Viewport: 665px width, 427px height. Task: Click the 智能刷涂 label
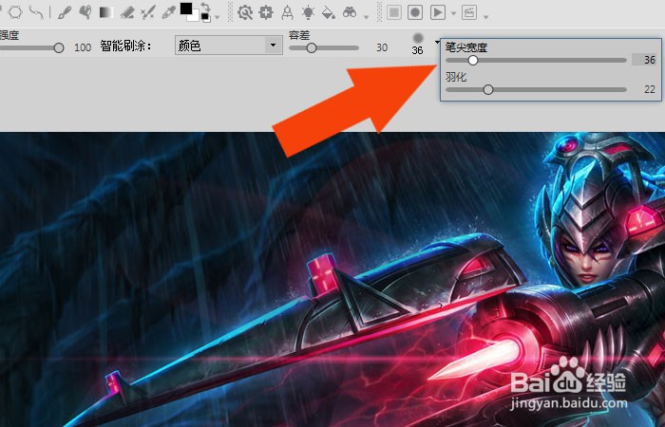click(x=126, y=46)
